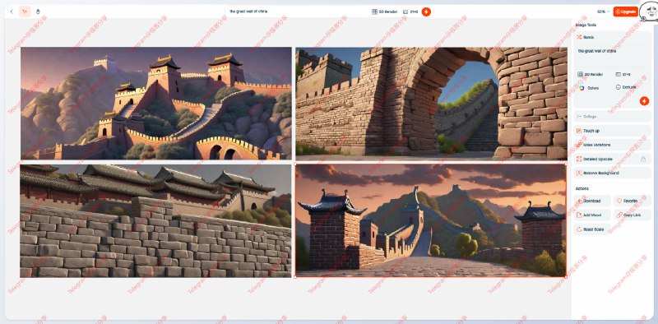Click the back arrow in the top bar

[x=12, y=12]
